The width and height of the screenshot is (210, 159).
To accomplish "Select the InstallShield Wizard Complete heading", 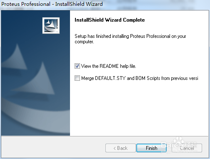I will pyautogui.click(x=110, y=20).
